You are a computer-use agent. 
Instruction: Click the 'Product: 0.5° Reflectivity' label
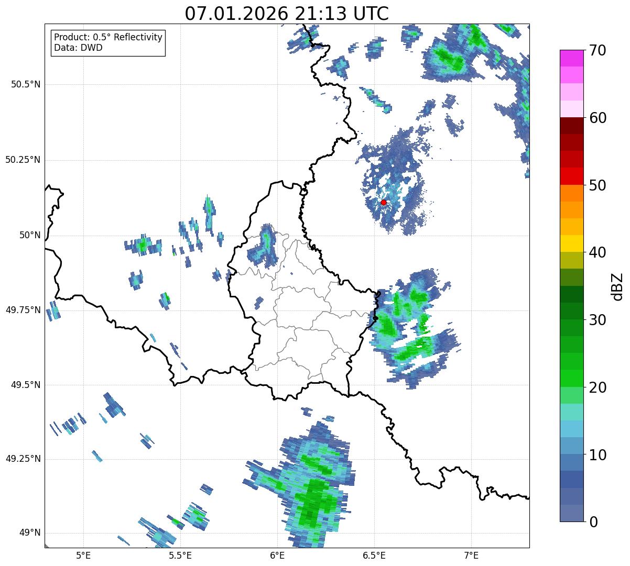(x=108, y=38)
